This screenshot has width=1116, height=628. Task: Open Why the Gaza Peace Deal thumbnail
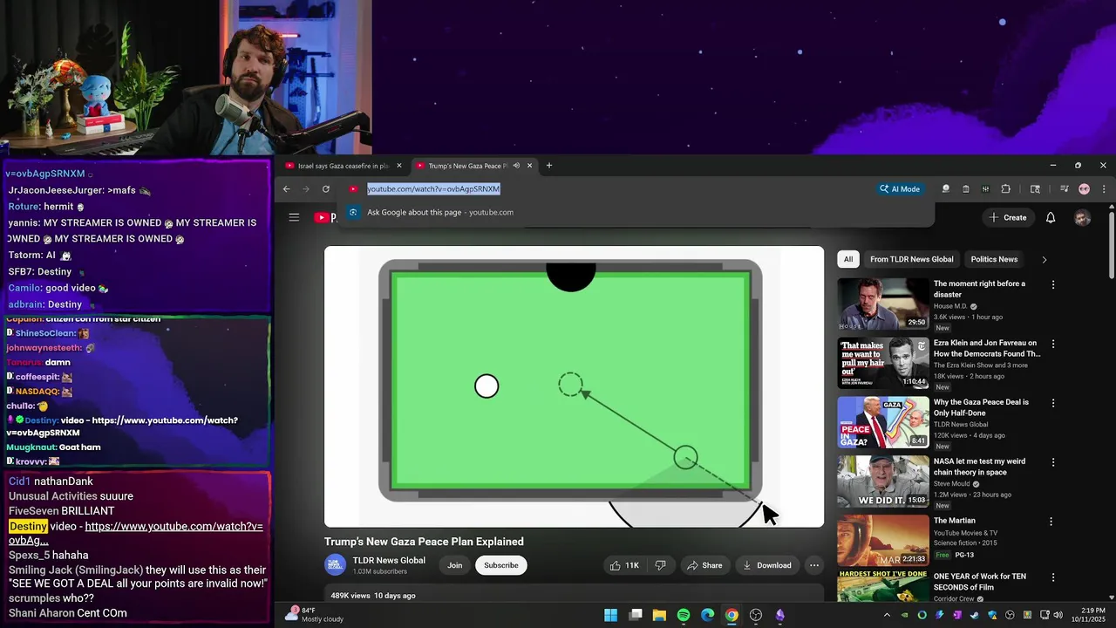(x=883, y=422)
